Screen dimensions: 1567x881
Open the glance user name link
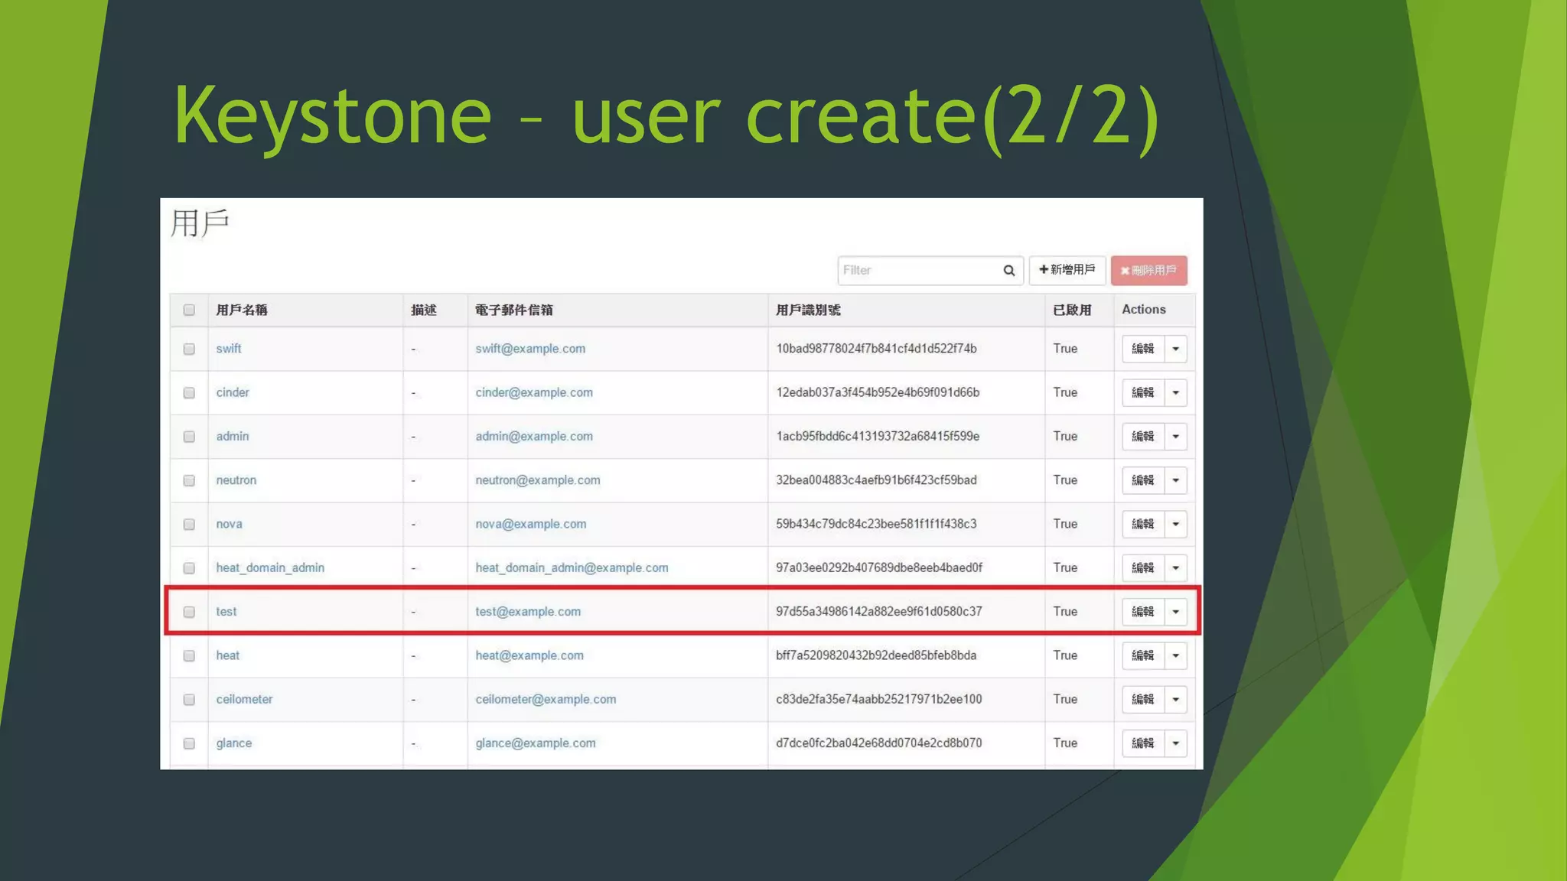(x=233, y=743)
